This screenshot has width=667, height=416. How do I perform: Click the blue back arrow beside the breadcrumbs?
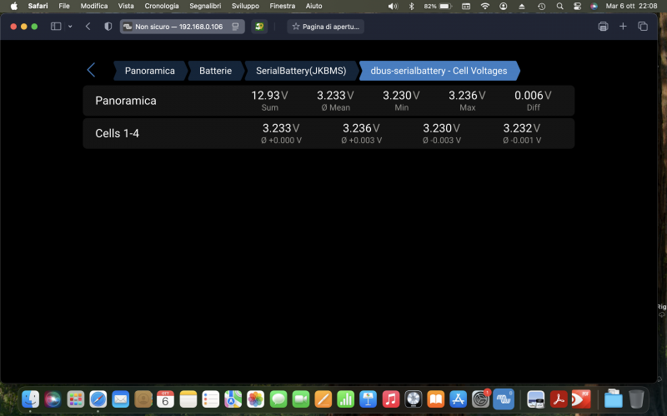tap(91, 70)
